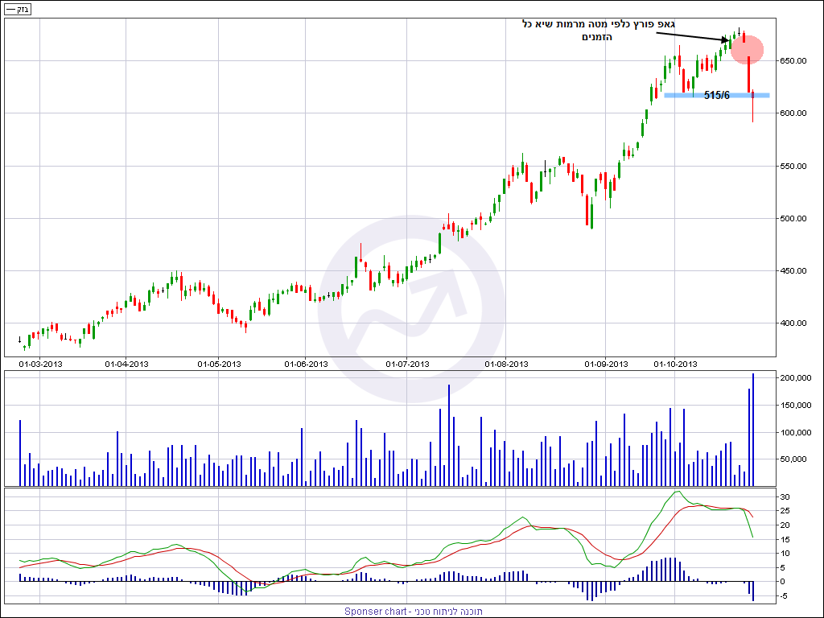Select the 500.00 price axis label
This screenshot has width=824, height=618.
(x=792, y=219)
